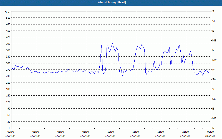Select the 60 y-axis value

pyautogui.click(x=9, y=115)
